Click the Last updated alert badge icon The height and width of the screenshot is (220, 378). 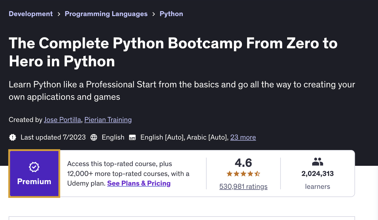(13, 137)
